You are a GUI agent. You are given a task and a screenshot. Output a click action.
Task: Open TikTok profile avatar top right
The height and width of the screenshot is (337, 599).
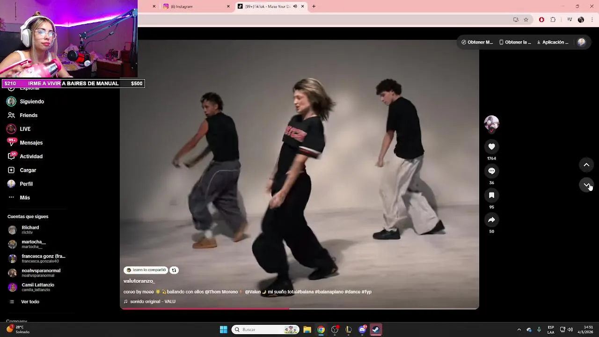[x=581, y=42]
